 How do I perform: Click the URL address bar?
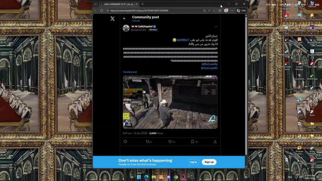pos(153,11)
